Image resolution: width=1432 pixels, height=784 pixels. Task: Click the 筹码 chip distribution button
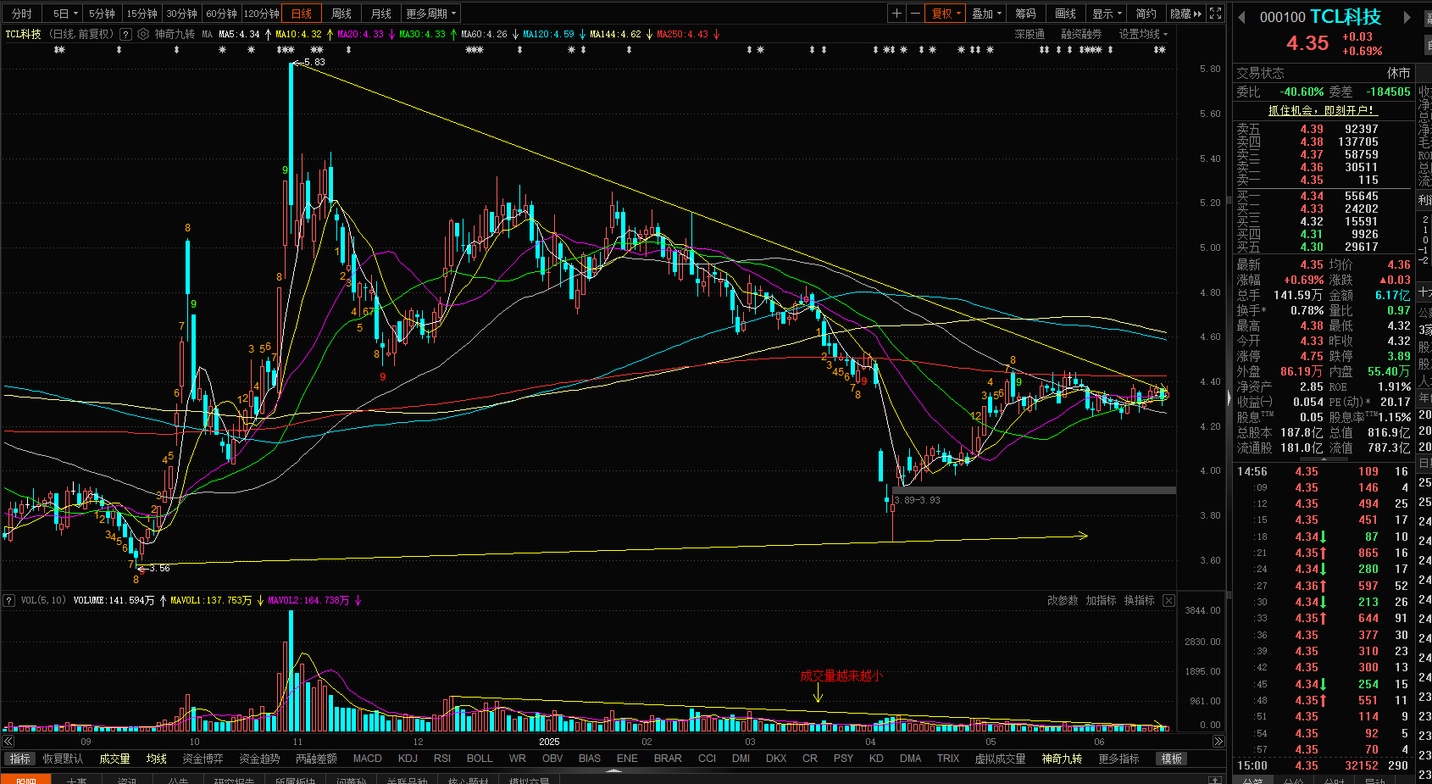(x=1026, y=14)
